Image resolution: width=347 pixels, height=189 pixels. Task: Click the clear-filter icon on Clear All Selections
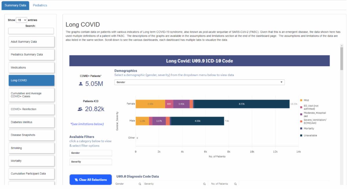(76, 180)
